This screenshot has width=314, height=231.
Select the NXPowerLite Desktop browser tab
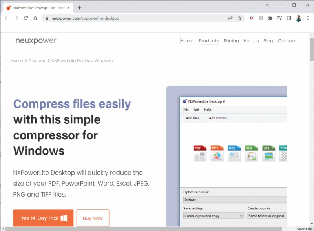pos(38,8)
